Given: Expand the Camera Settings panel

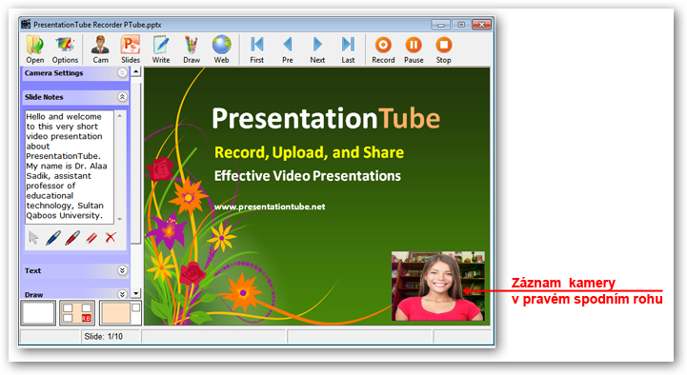Looking at the screenshot, I should coord(122,73).
